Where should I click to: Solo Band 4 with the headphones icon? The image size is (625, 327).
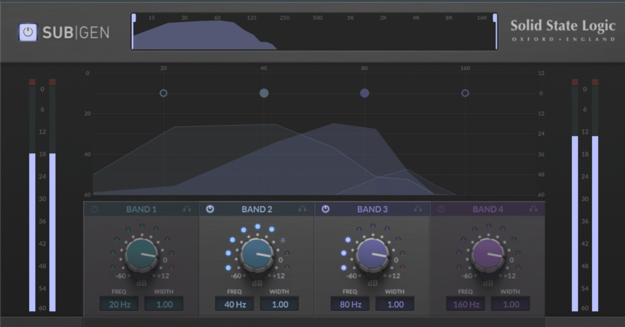pyautogui.click(x=533, y=209)
